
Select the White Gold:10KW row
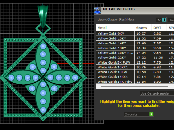tap(135, 72)
